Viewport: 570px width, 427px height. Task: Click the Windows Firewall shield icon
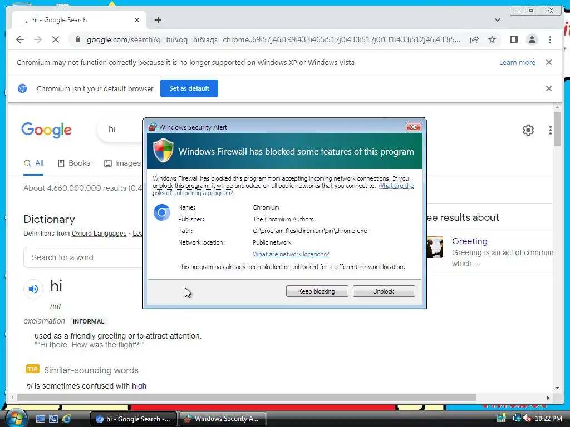click(x=163, y=150)
